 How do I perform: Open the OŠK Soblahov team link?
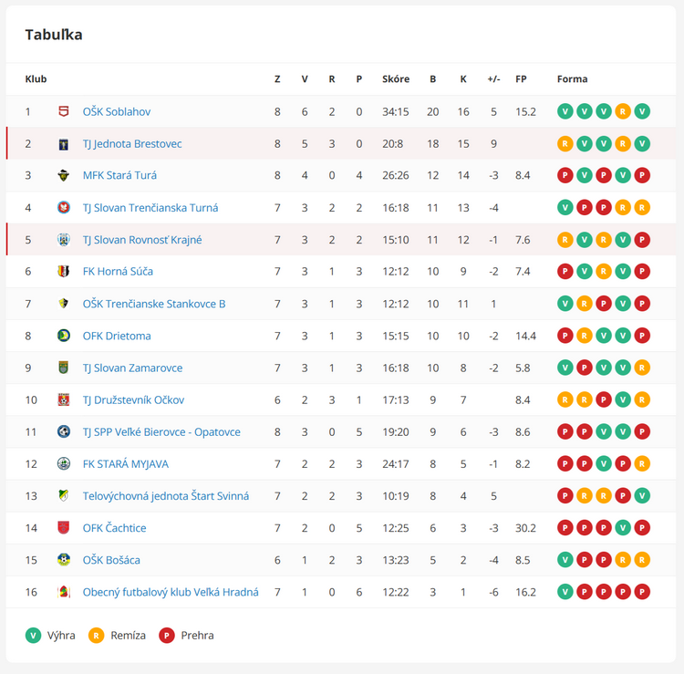[116, 111]
